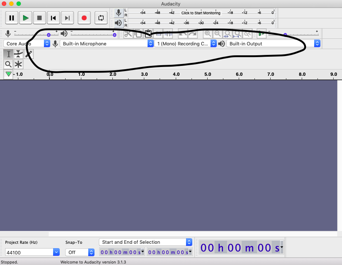Click the "Audacity" window title
The width and height of the screenshot is (342, 265).
(171, 4)
